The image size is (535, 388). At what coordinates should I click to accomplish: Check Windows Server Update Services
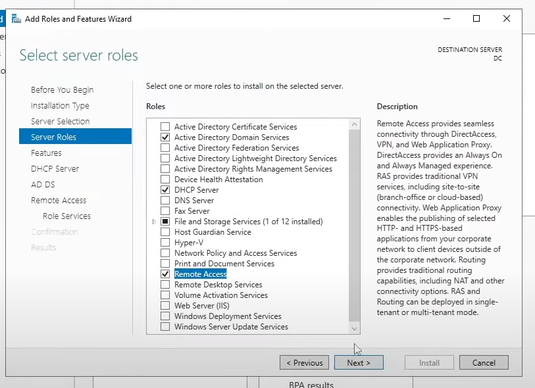[x=165, y=327]
